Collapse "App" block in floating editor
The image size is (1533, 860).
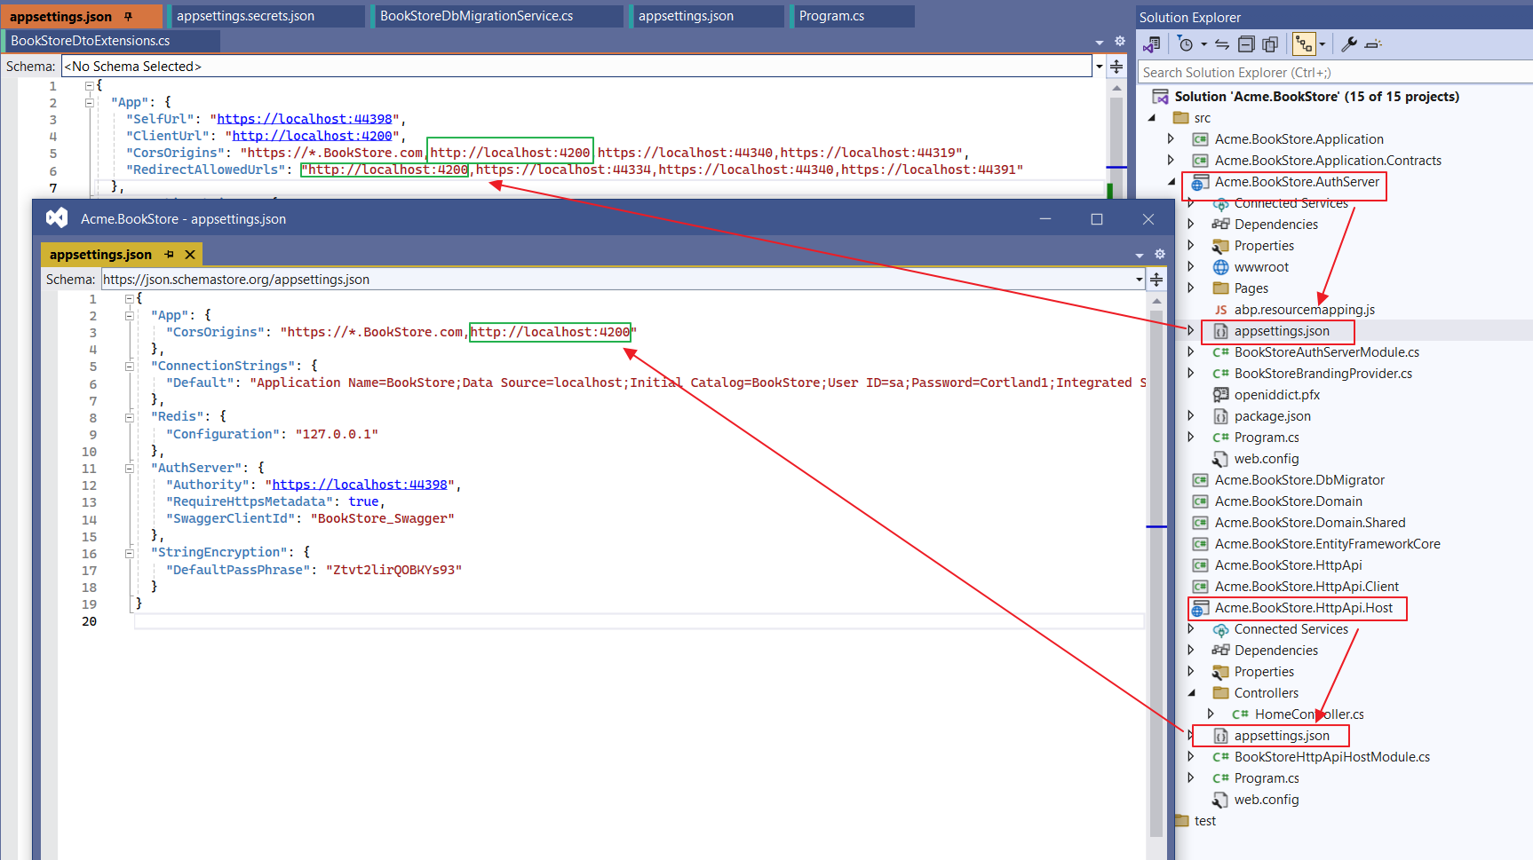[130, 315]
